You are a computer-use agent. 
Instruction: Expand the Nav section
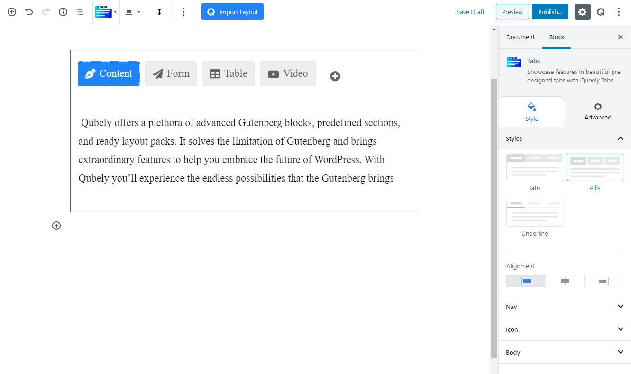[x=565, y=307]
